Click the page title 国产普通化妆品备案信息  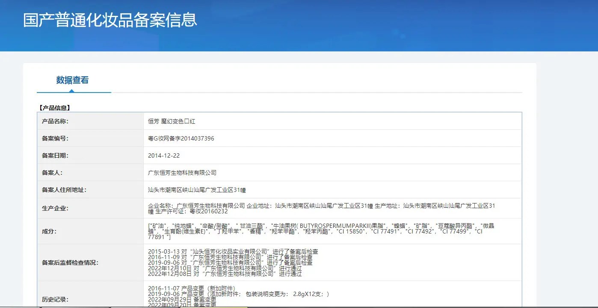(110, 20)
